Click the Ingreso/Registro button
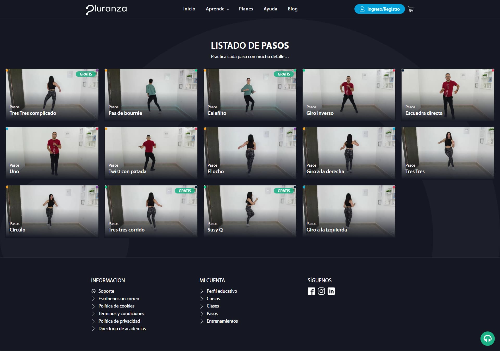This screenshot has height=351, width=500. [x=379, y=9]
